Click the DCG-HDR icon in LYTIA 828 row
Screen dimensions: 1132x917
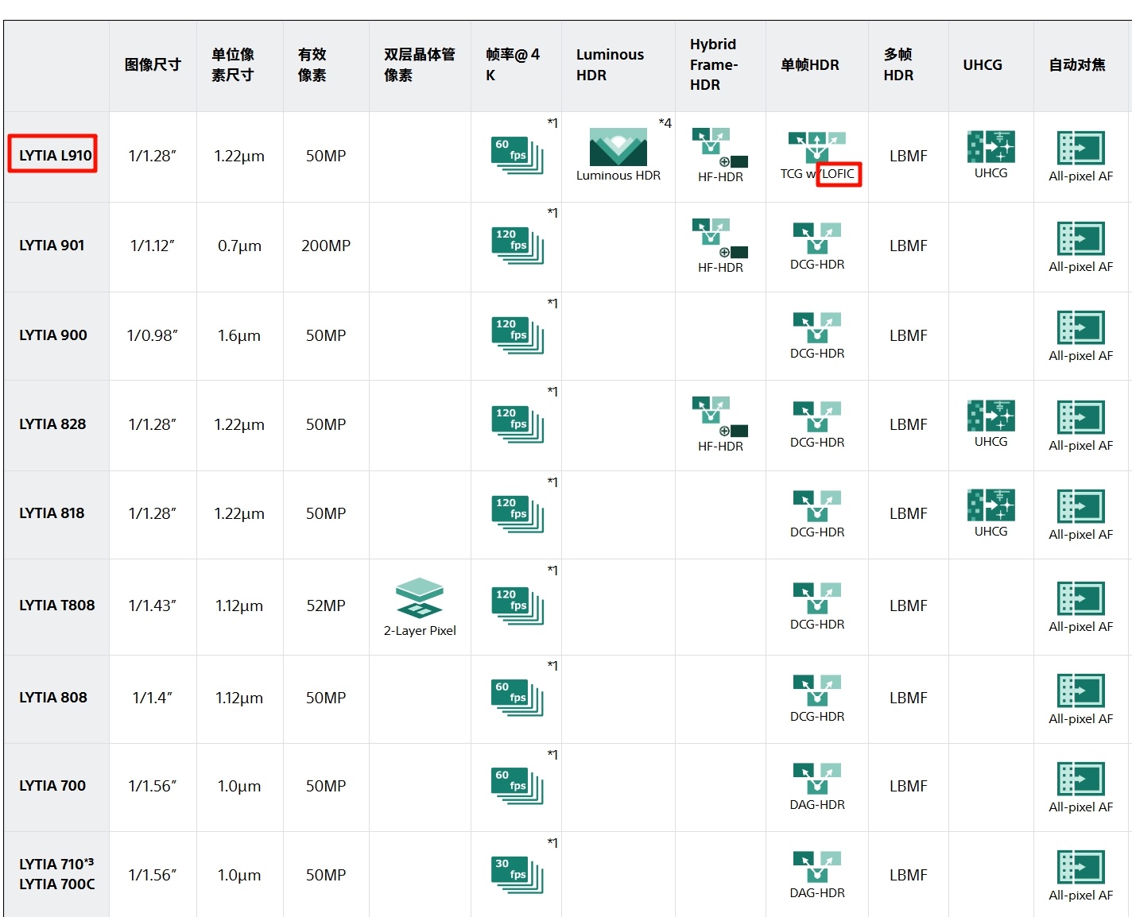pyautogui.click(x=817, y=417)
